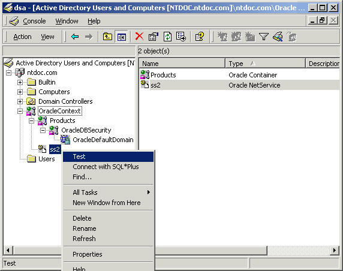Click the Domain Controllers folder icon

[31, 101]
